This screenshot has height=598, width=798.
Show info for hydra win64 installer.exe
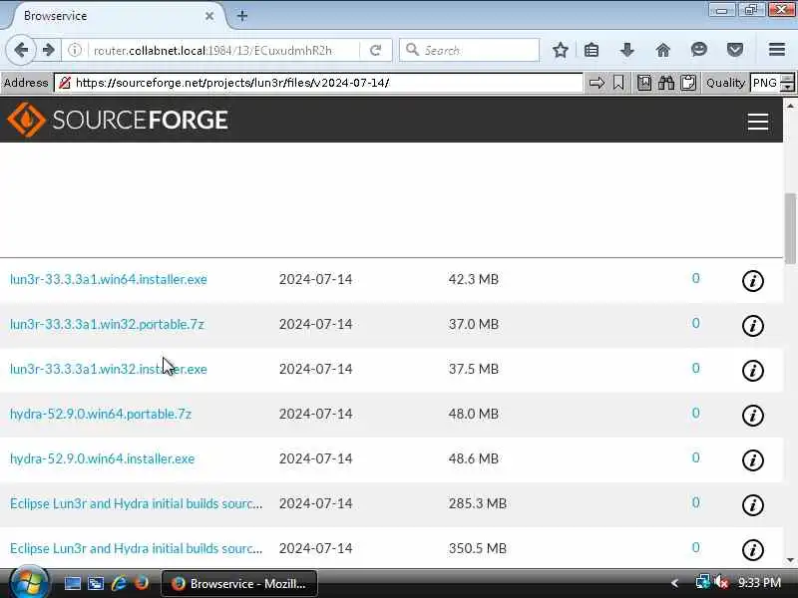753,460
